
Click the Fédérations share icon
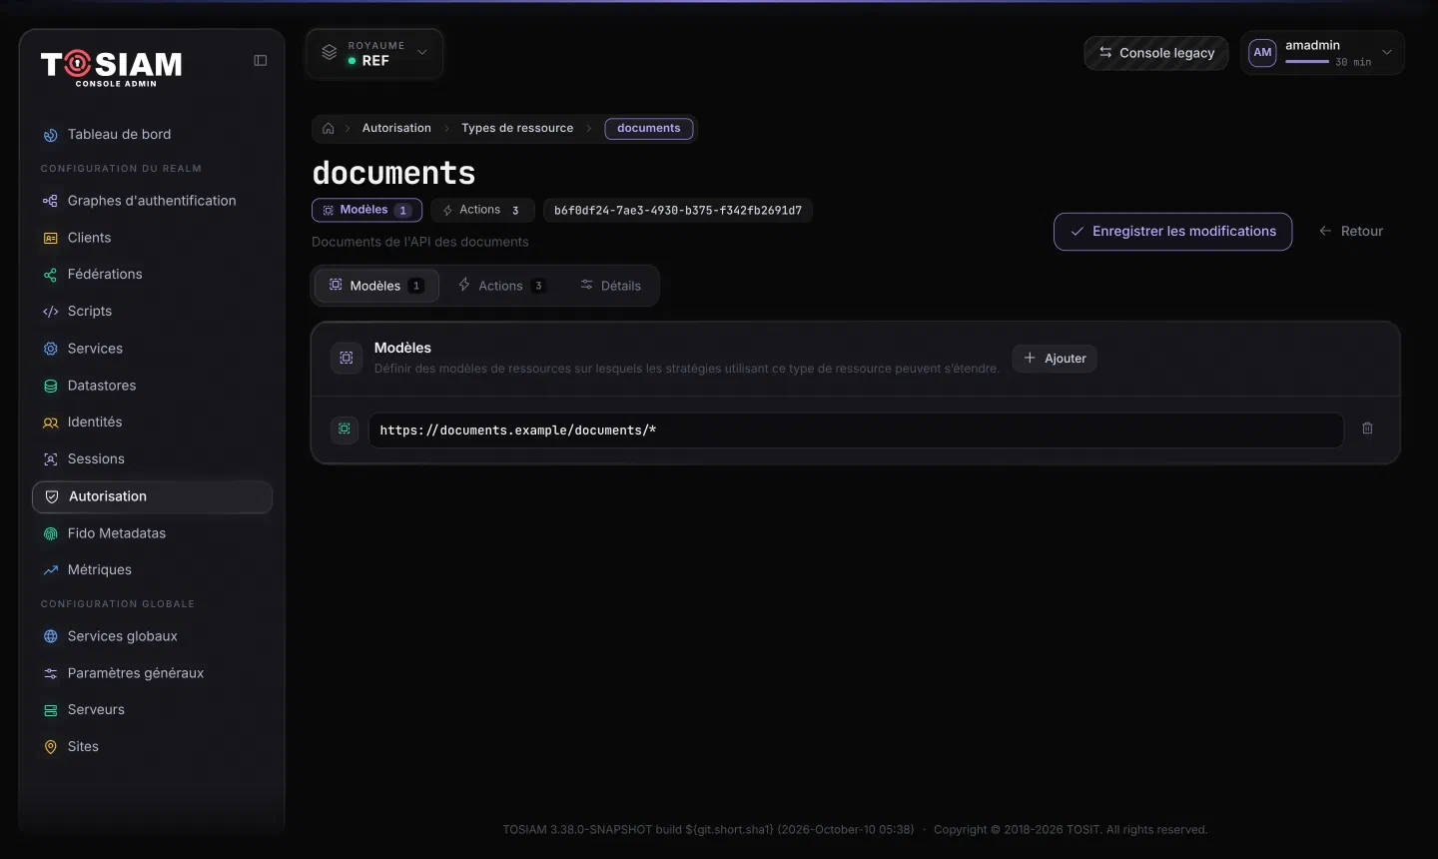tap(51, 275)
